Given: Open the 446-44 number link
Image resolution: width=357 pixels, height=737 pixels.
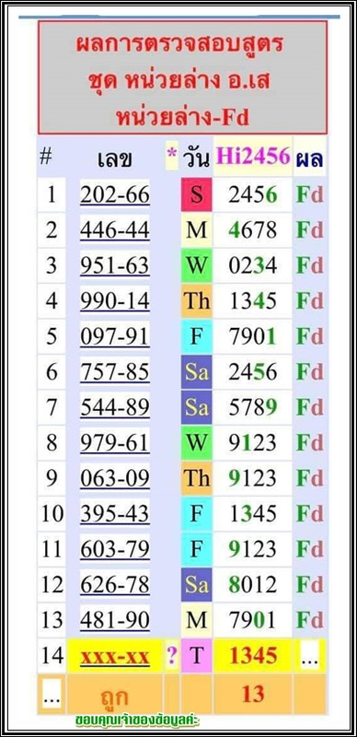Looking at the screenshot, I should point(115,230).
